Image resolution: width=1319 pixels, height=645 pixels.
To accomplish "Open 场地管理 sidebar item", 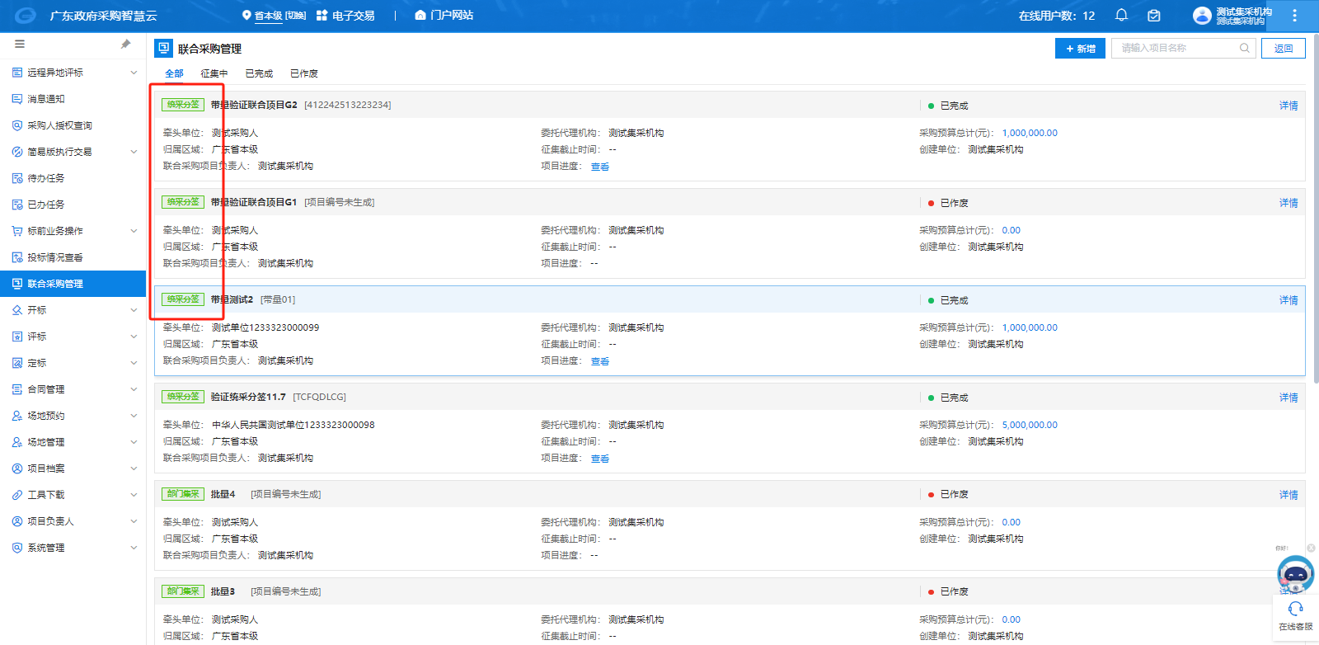I will click(73, 442).
